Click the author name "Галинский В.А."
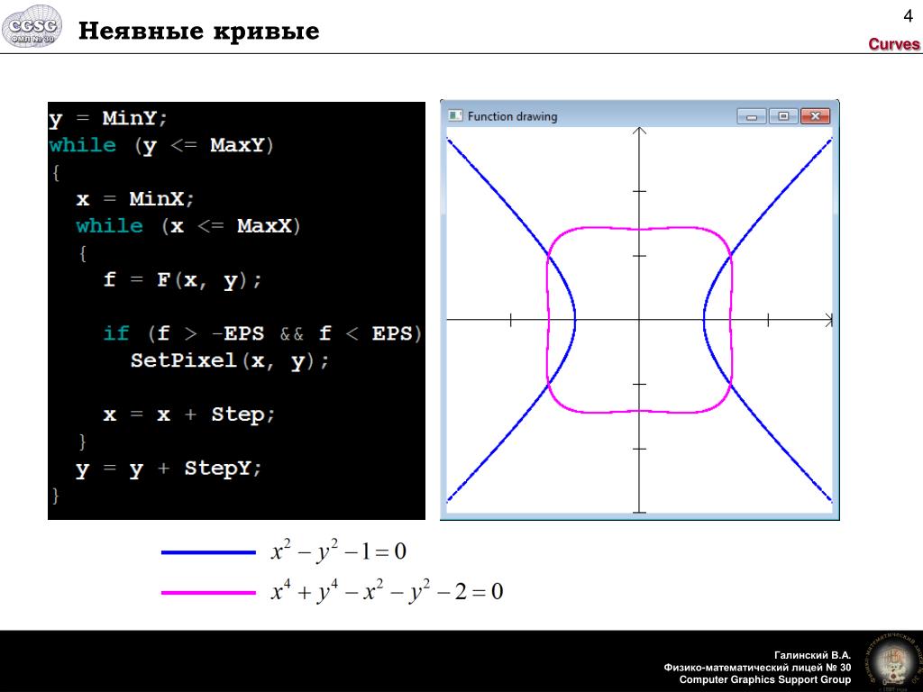 point(812,655)
